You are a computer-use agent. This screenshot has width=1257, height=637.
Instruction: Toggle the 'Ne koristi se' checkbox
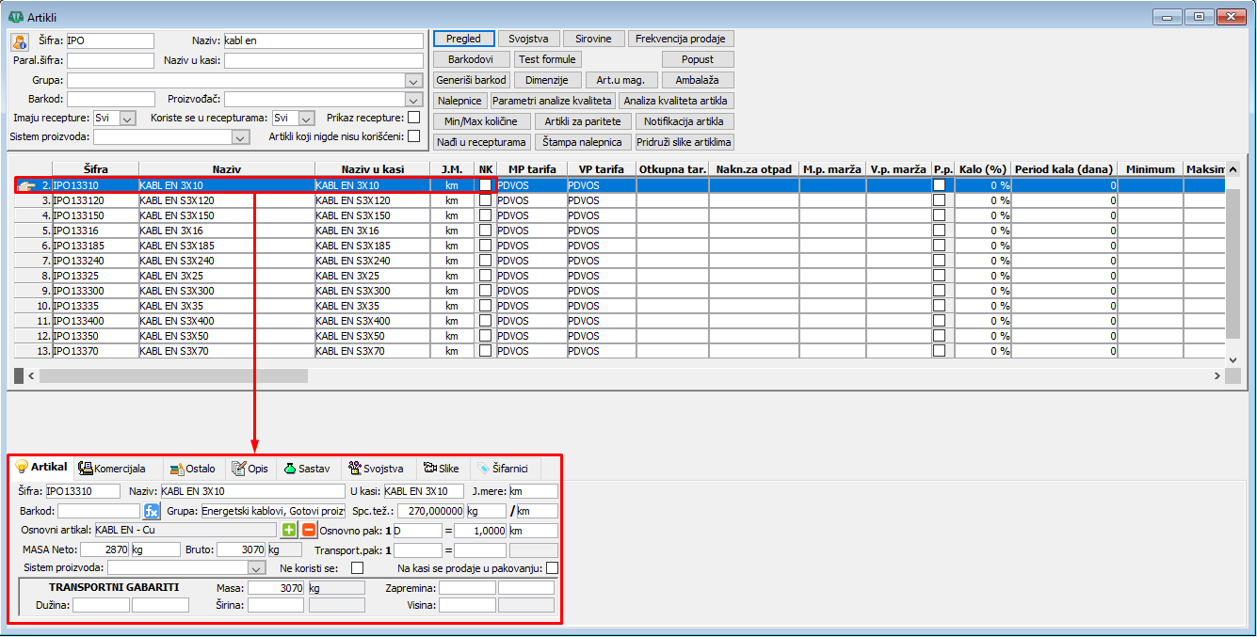(x=357, y=568)
